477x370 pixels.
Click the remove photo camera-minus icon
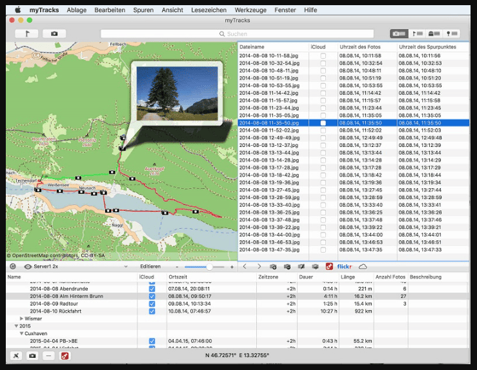(287, 267)
